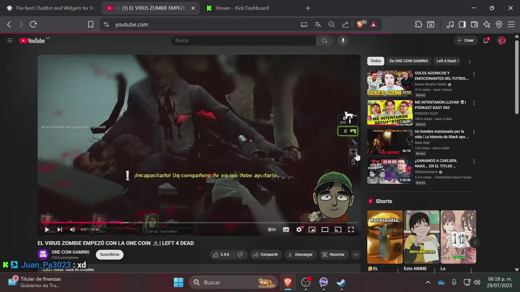The height and width of the screenshot is (292, 520).
Task: Switch to theater mode view
Action: click(325, 230)
